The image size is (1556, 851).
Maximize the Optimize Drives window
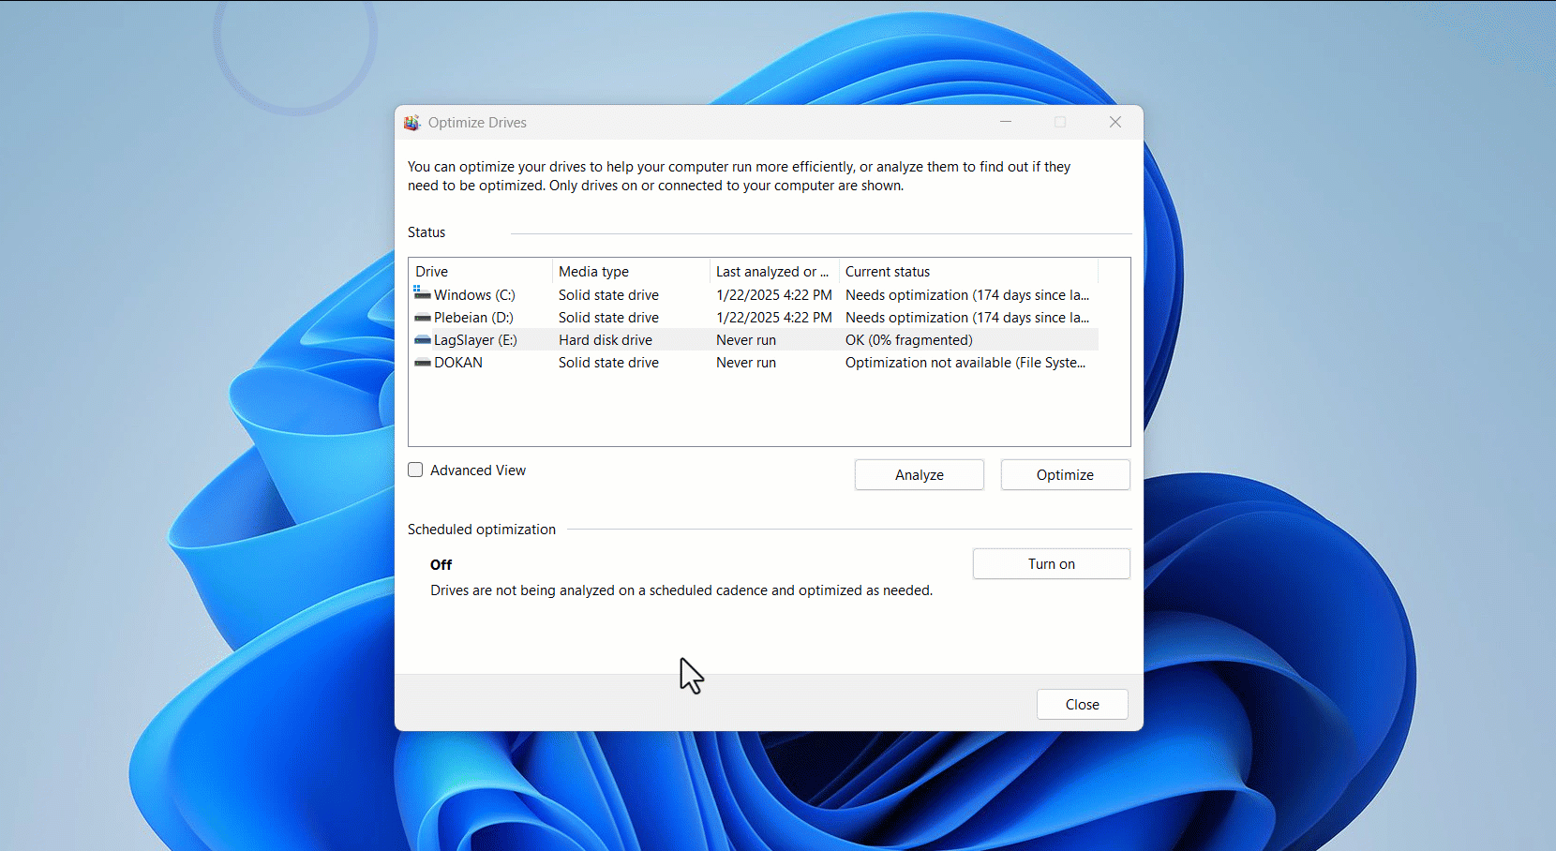click(x=1060, y=122)
